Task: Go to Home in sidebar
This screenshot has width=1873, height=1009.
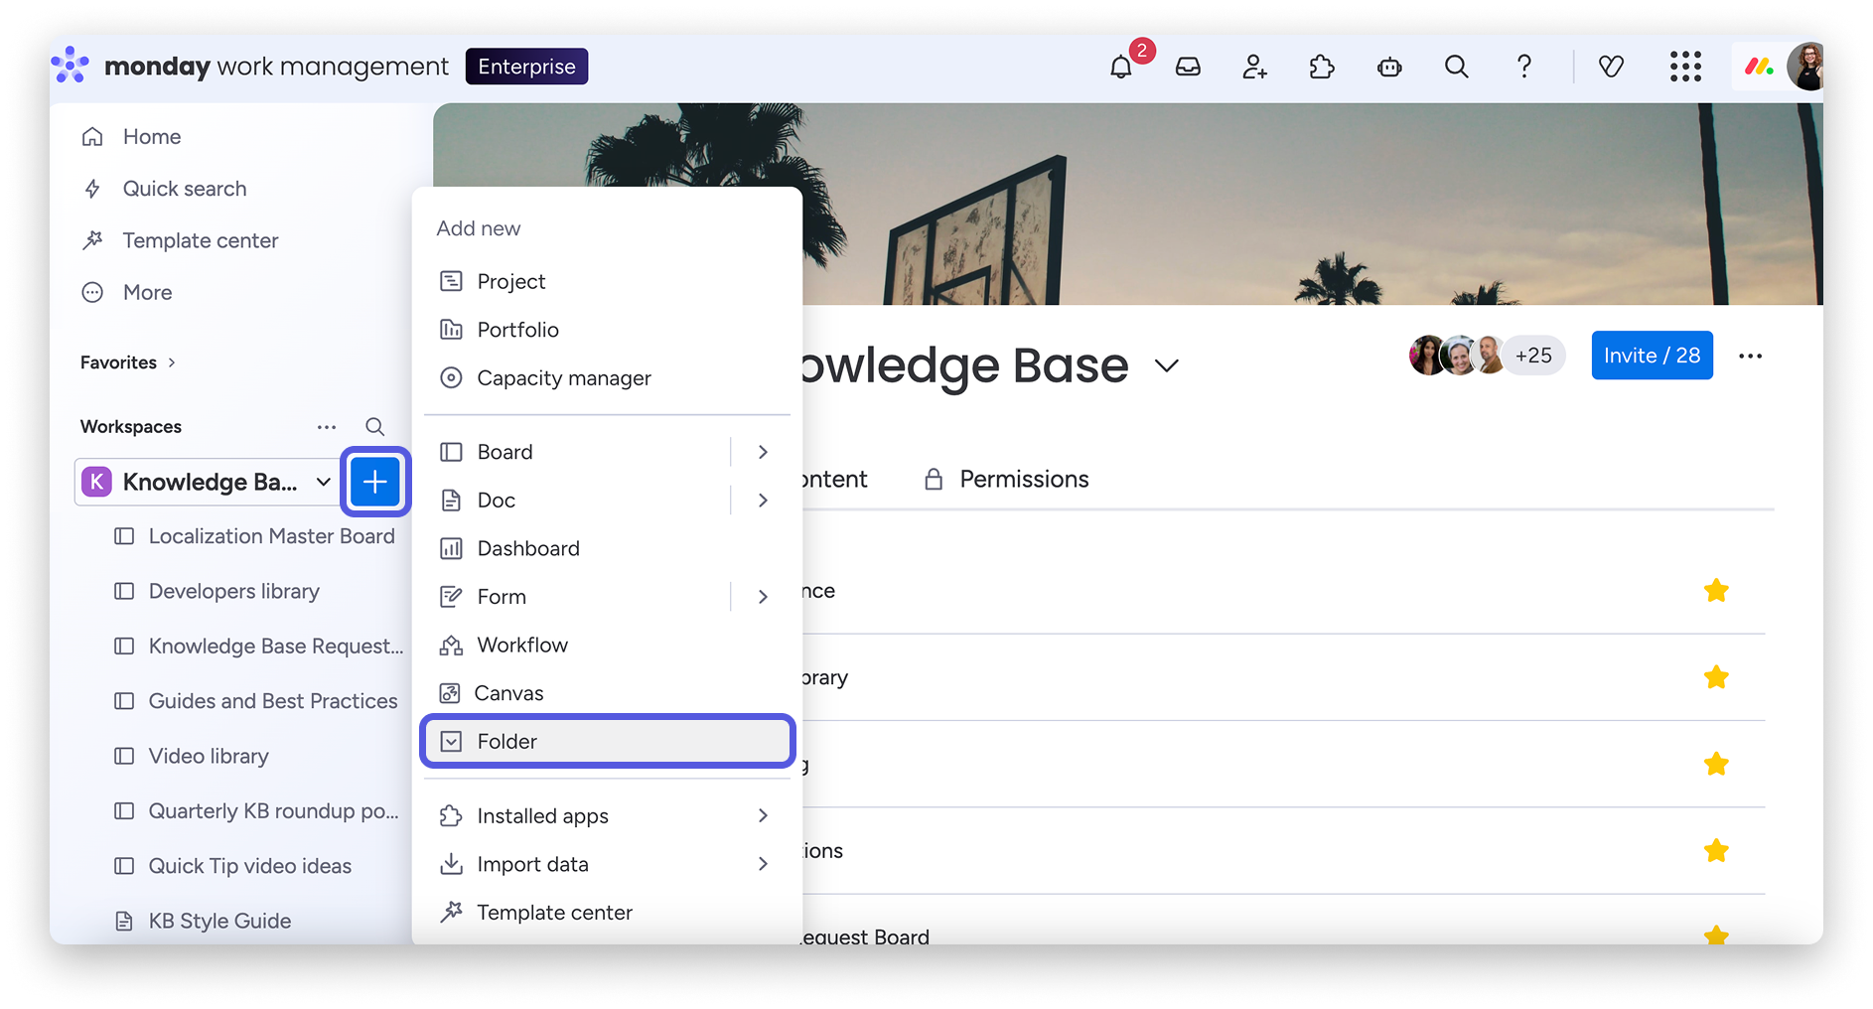Action: (x=152, y=137)
